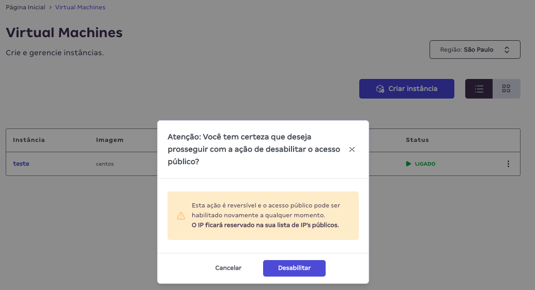Viewport: 535px width, 290px height.
Task: Click Virtual Machines breadcrumb link
Action: tap(80, 8)
